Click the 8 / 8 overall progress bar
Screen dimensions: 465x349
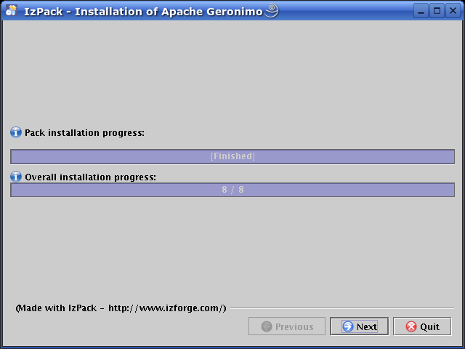pos(232,190)
